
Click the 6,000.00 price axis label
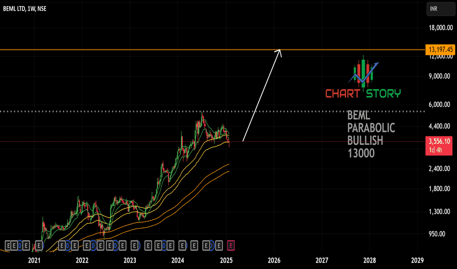[x=439, y=104]
